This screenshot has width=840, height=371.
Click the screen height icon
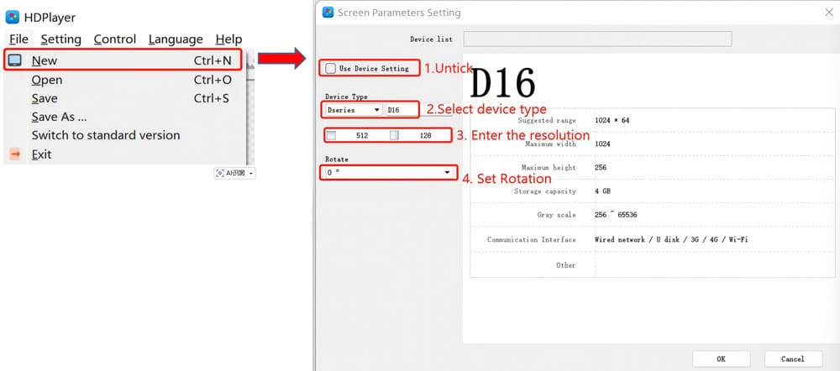click(394, 135)
